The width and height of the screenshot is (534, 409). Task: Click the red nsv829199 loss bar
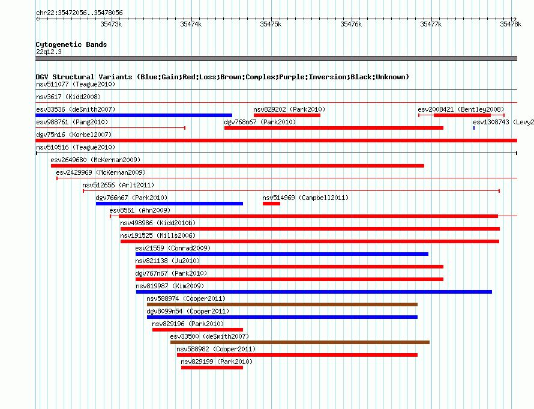coord(212,368)
